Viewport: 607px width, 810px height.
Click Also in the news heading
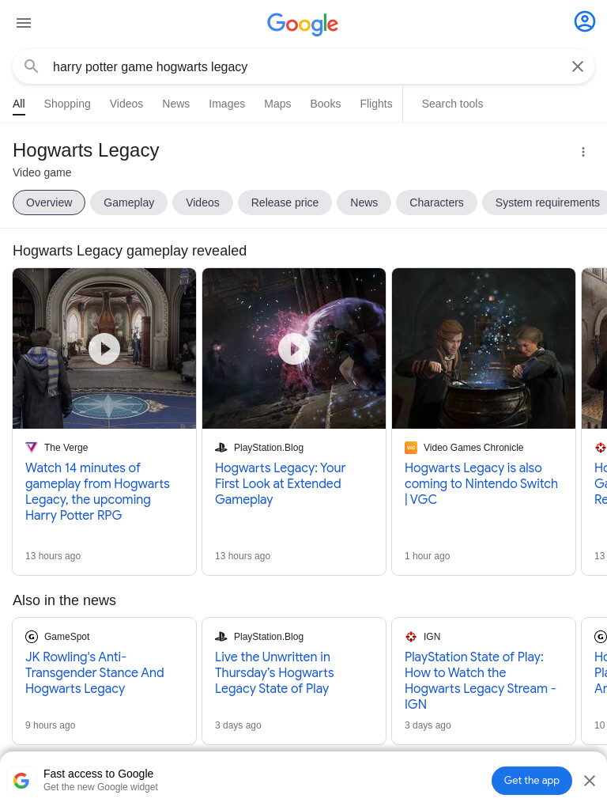[x=64, y=600]
